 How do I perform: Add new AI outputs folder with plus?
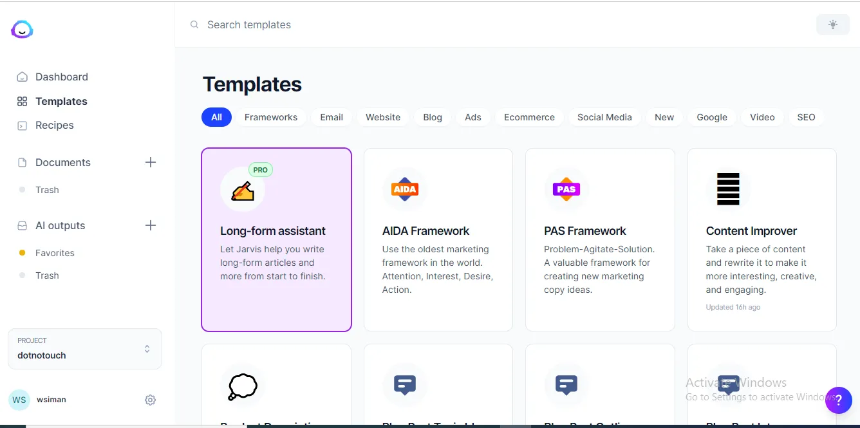pos(151,225)
